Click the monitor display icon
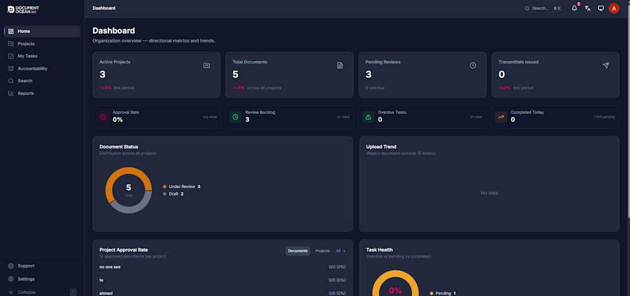Screen dimensions: 630x296 [x=601, y=8]
